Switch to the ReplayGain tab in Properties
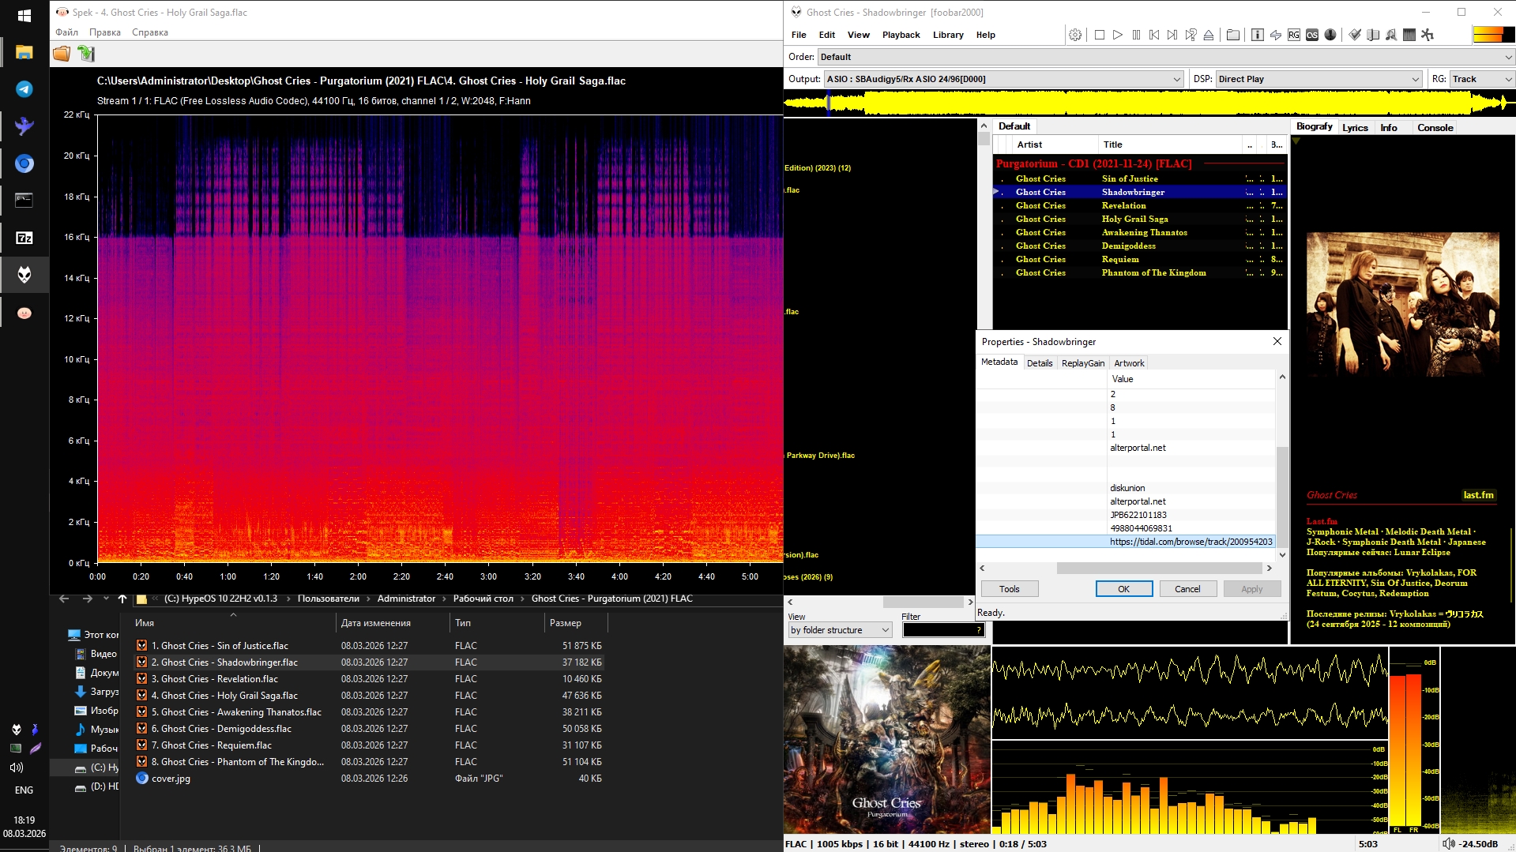This screenshot has width=1516, height=852. (1082, 363)
